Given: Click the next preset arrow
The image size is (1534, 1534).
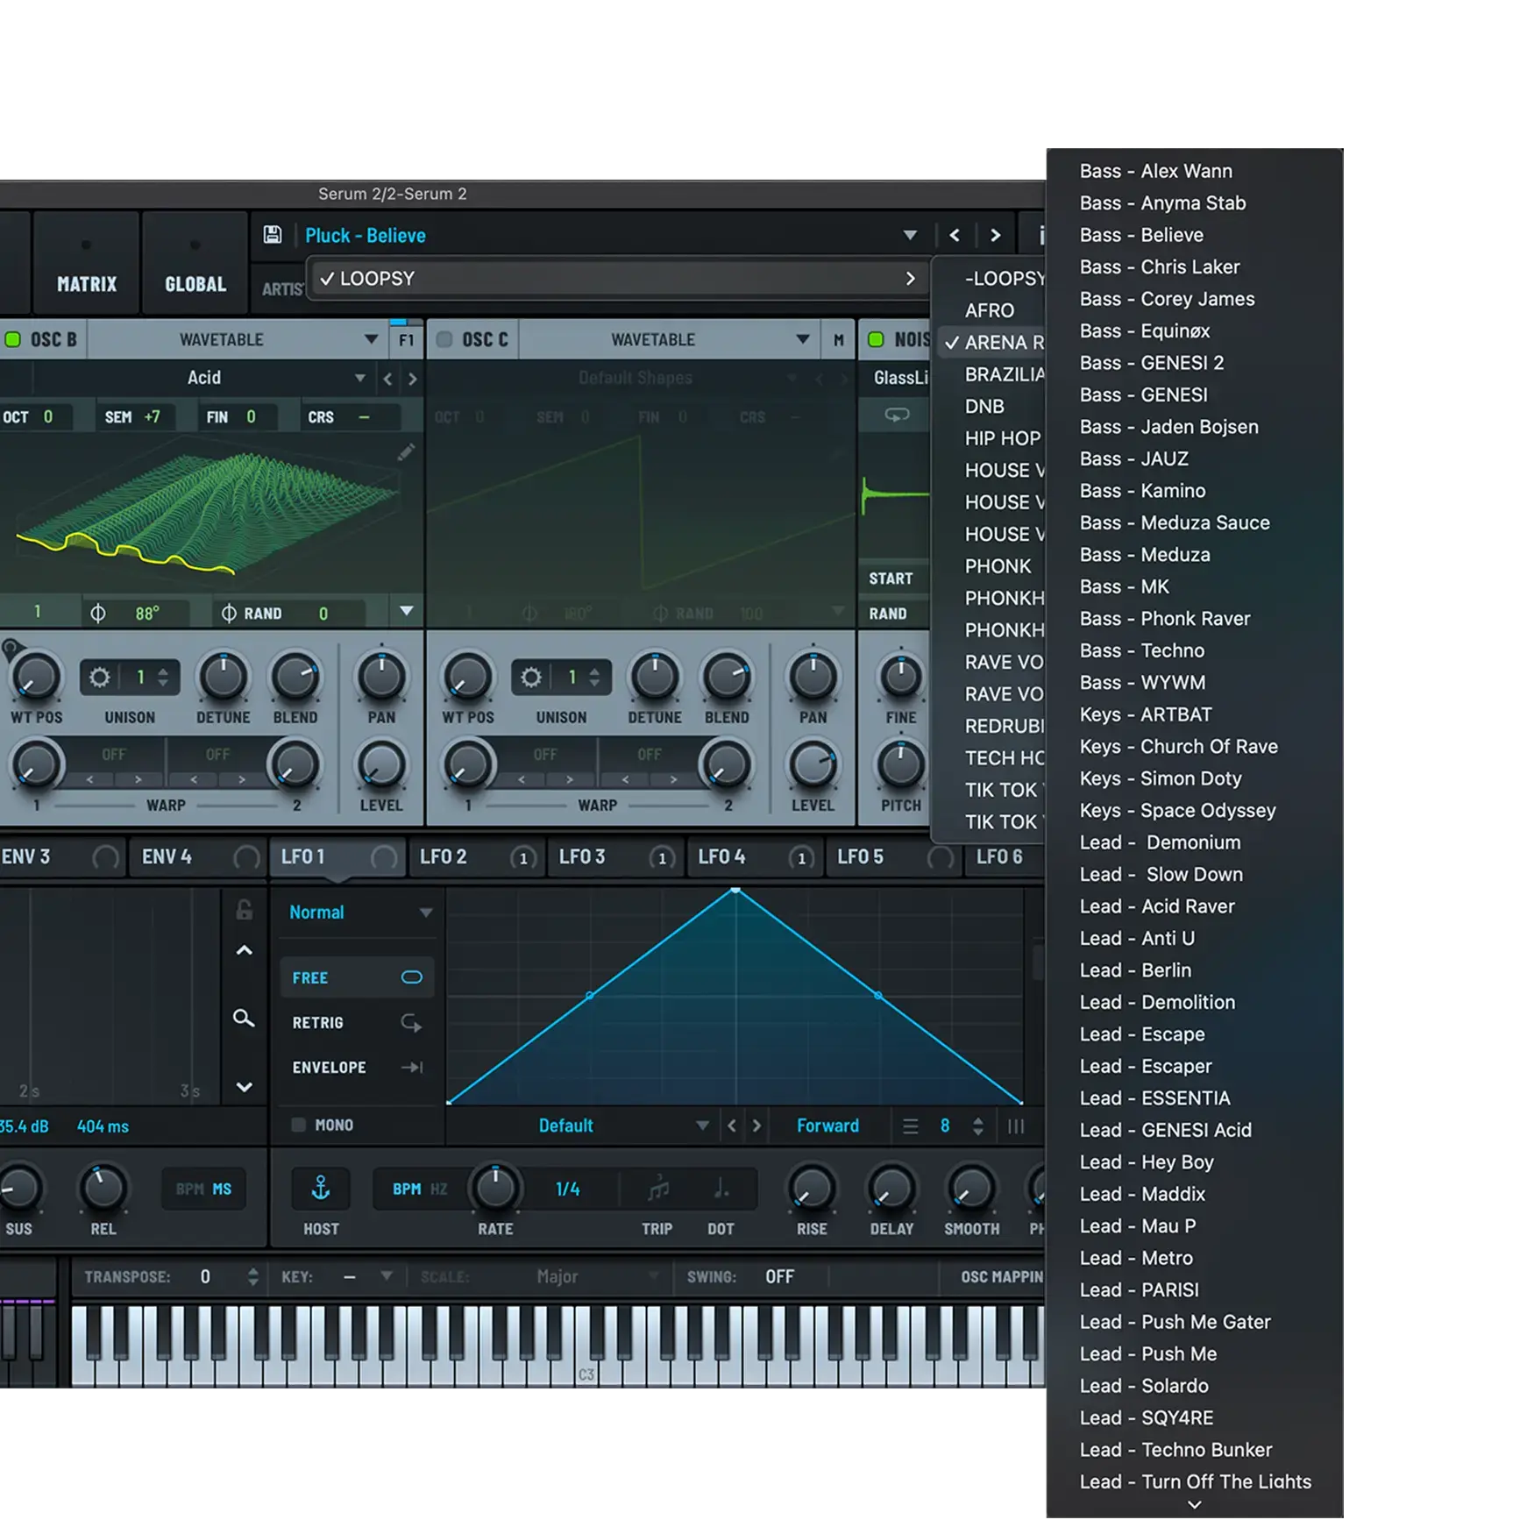Looking at the screenshot, I should [995, 235].
